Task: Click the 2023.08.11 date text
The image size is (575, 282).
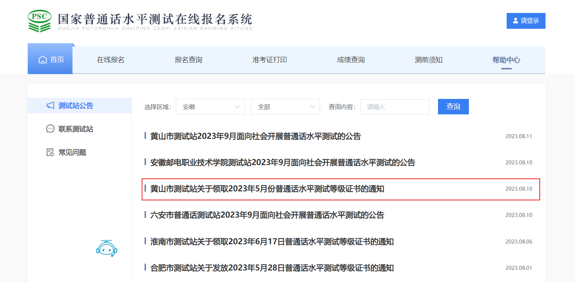Action: click(x=519, y=136)
